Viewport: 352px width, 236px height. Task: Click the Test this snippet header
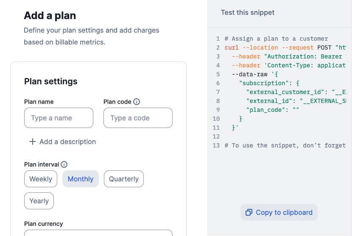click(248, 12)
